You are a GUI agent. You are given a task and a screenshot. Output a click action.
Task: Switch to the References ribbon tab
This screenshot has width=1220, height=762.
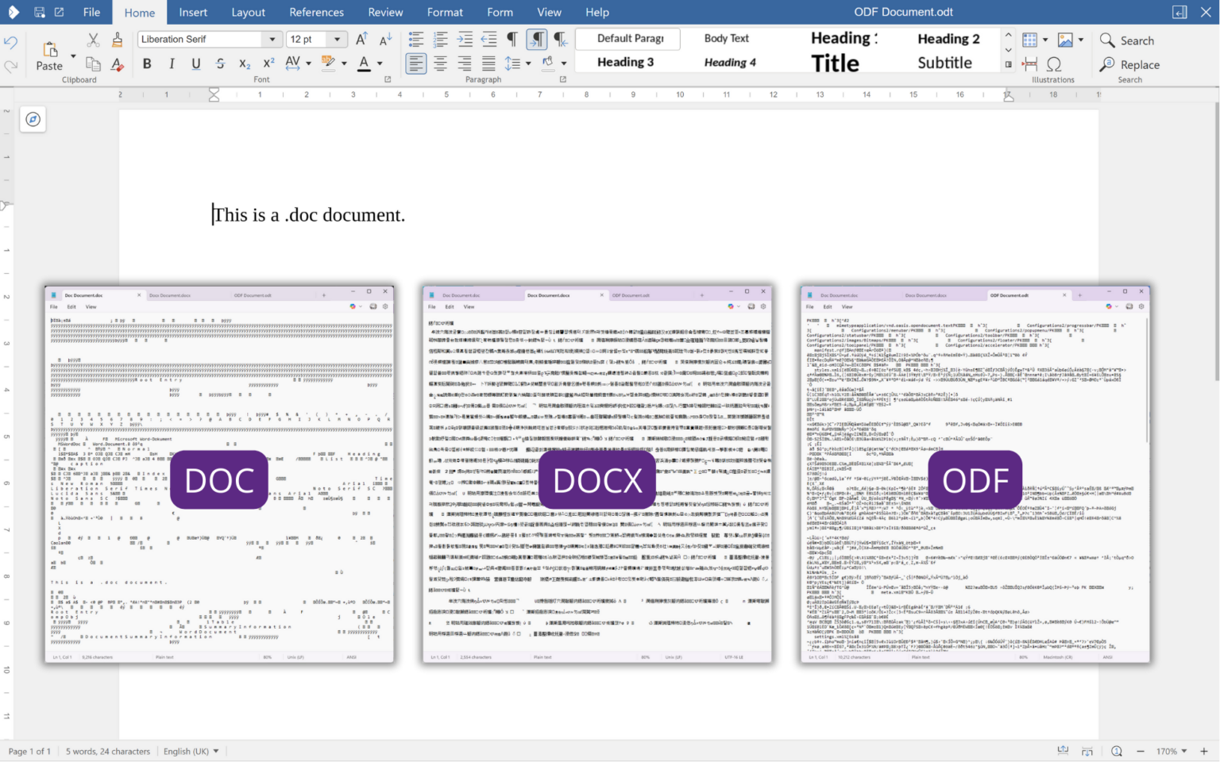click(x=316, y=12)
